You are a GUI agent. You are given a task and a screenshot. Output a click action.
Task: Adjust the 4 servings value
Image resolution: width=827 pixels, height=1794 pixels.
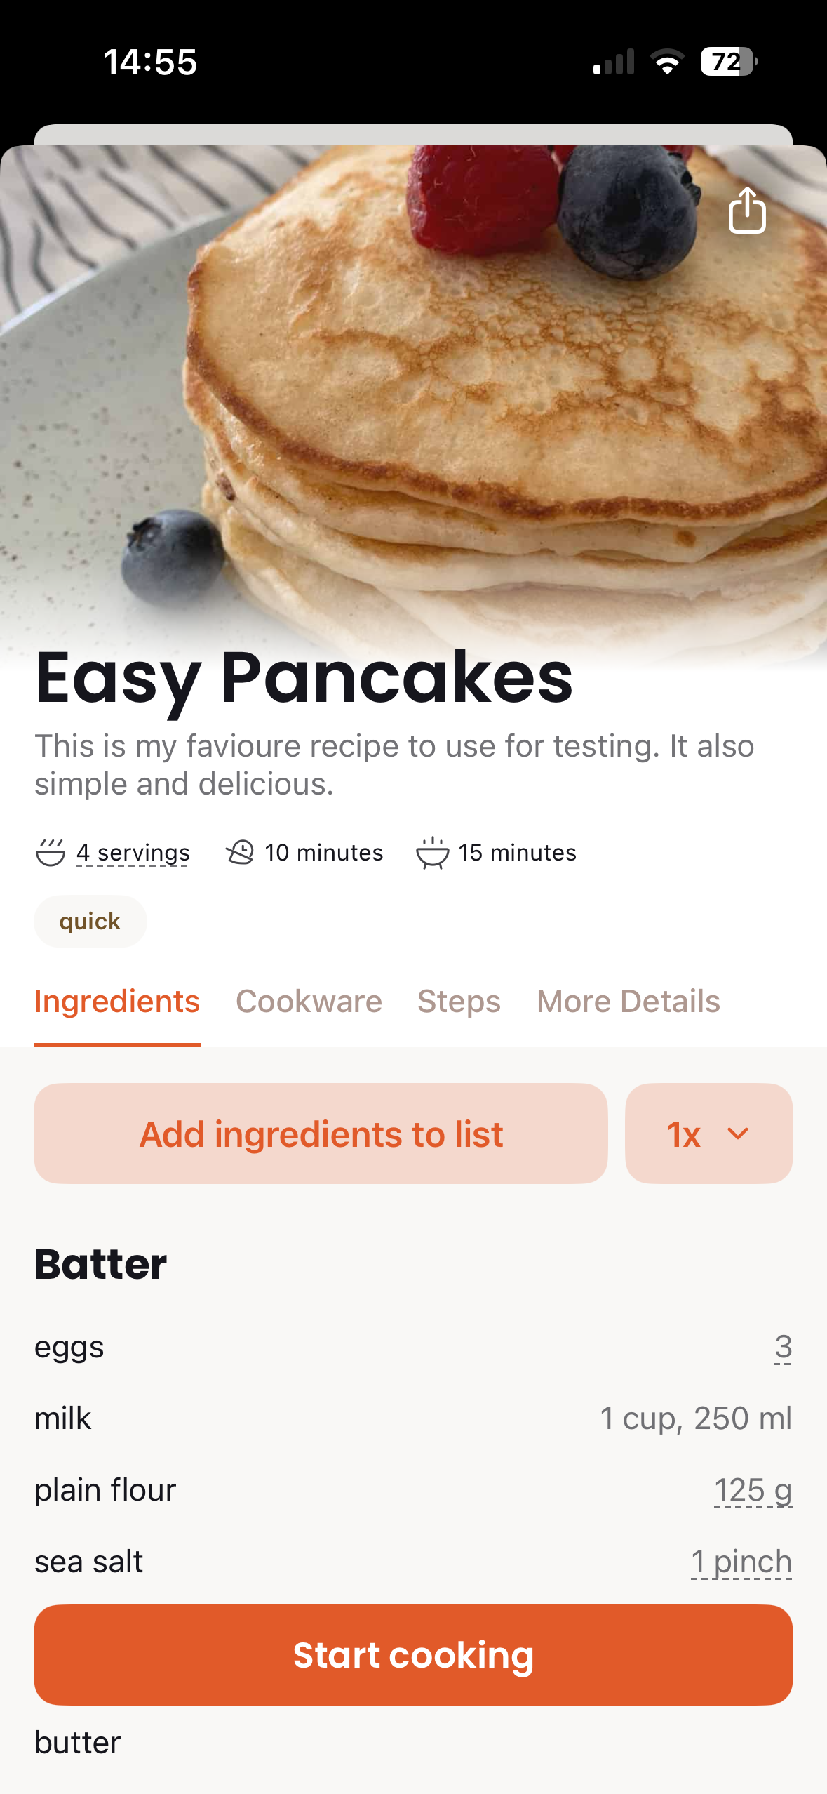tap(133, 852)
